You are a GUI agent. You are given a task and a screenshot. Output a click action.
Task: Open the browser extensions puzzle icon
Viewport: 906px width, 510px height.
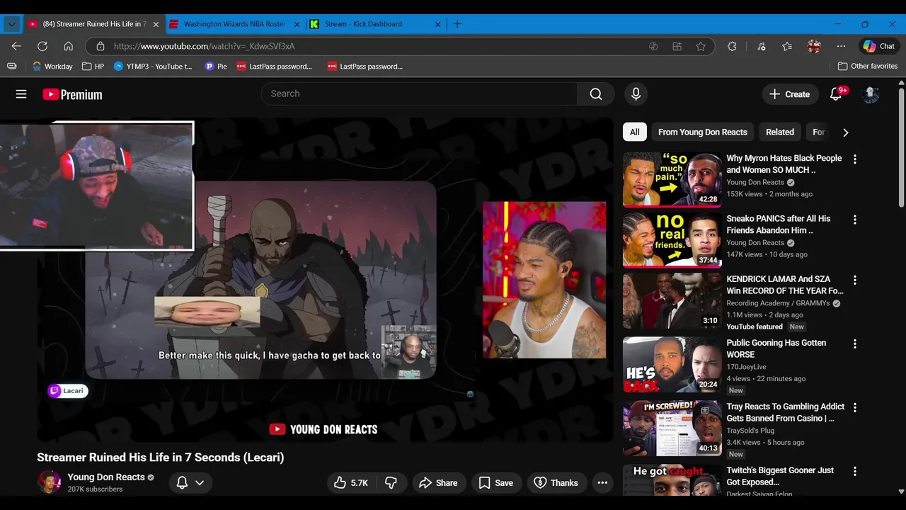[x=732, y=46]
